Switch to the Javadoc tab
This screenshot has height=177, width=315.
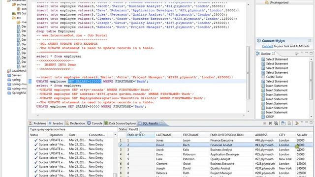(x=56, y=123)
